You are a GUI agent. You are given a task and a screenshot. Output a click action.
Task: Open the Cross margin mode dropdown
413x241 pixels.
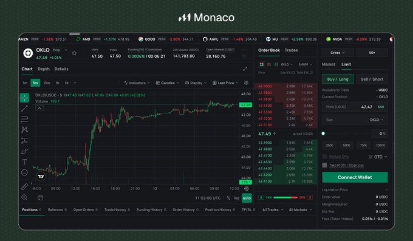338,53
